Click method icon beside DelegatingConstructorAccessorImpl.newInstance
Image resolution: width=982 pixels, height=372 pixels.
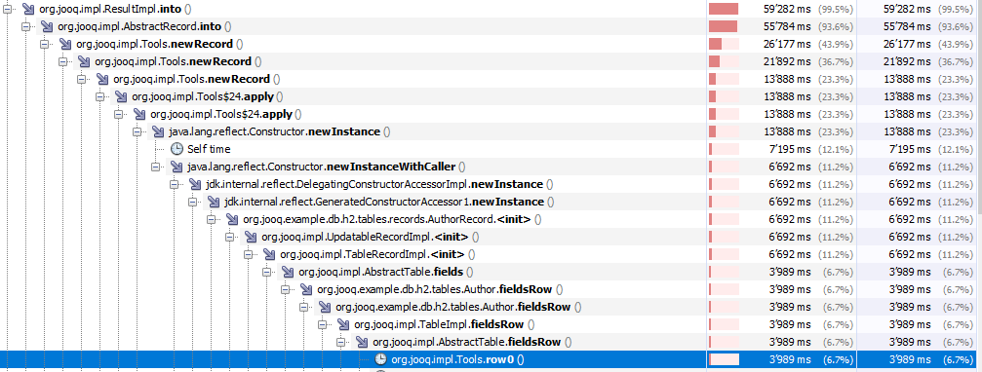195,184
